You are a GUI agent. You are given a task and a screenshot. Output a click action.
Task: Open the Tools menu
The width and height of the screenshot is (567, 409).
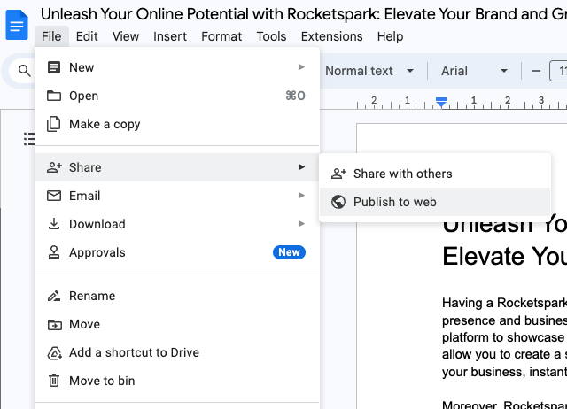[x=271, y=36]
